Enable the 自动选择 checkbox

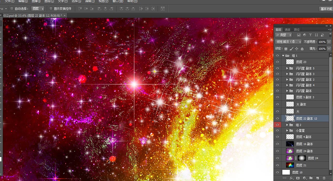coord(12,9)
